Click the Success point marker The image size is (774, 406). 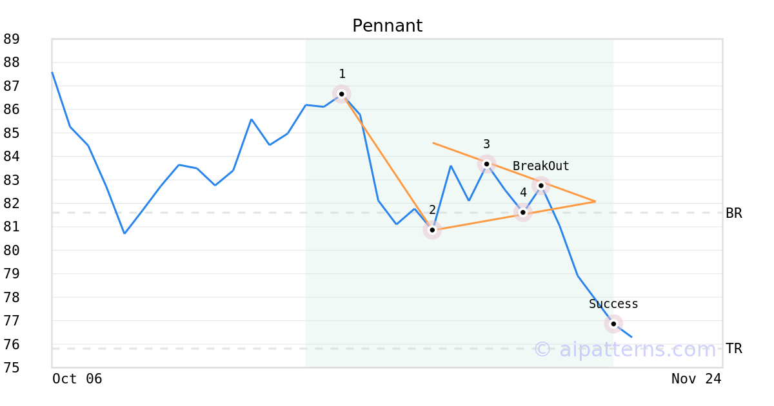click(613, 324)
